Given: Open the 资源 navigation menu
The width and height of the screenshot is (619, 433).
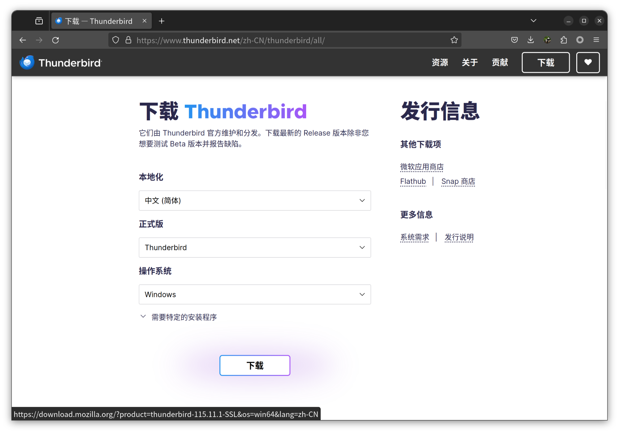Looking at the screenshot, I should (440, 62).
